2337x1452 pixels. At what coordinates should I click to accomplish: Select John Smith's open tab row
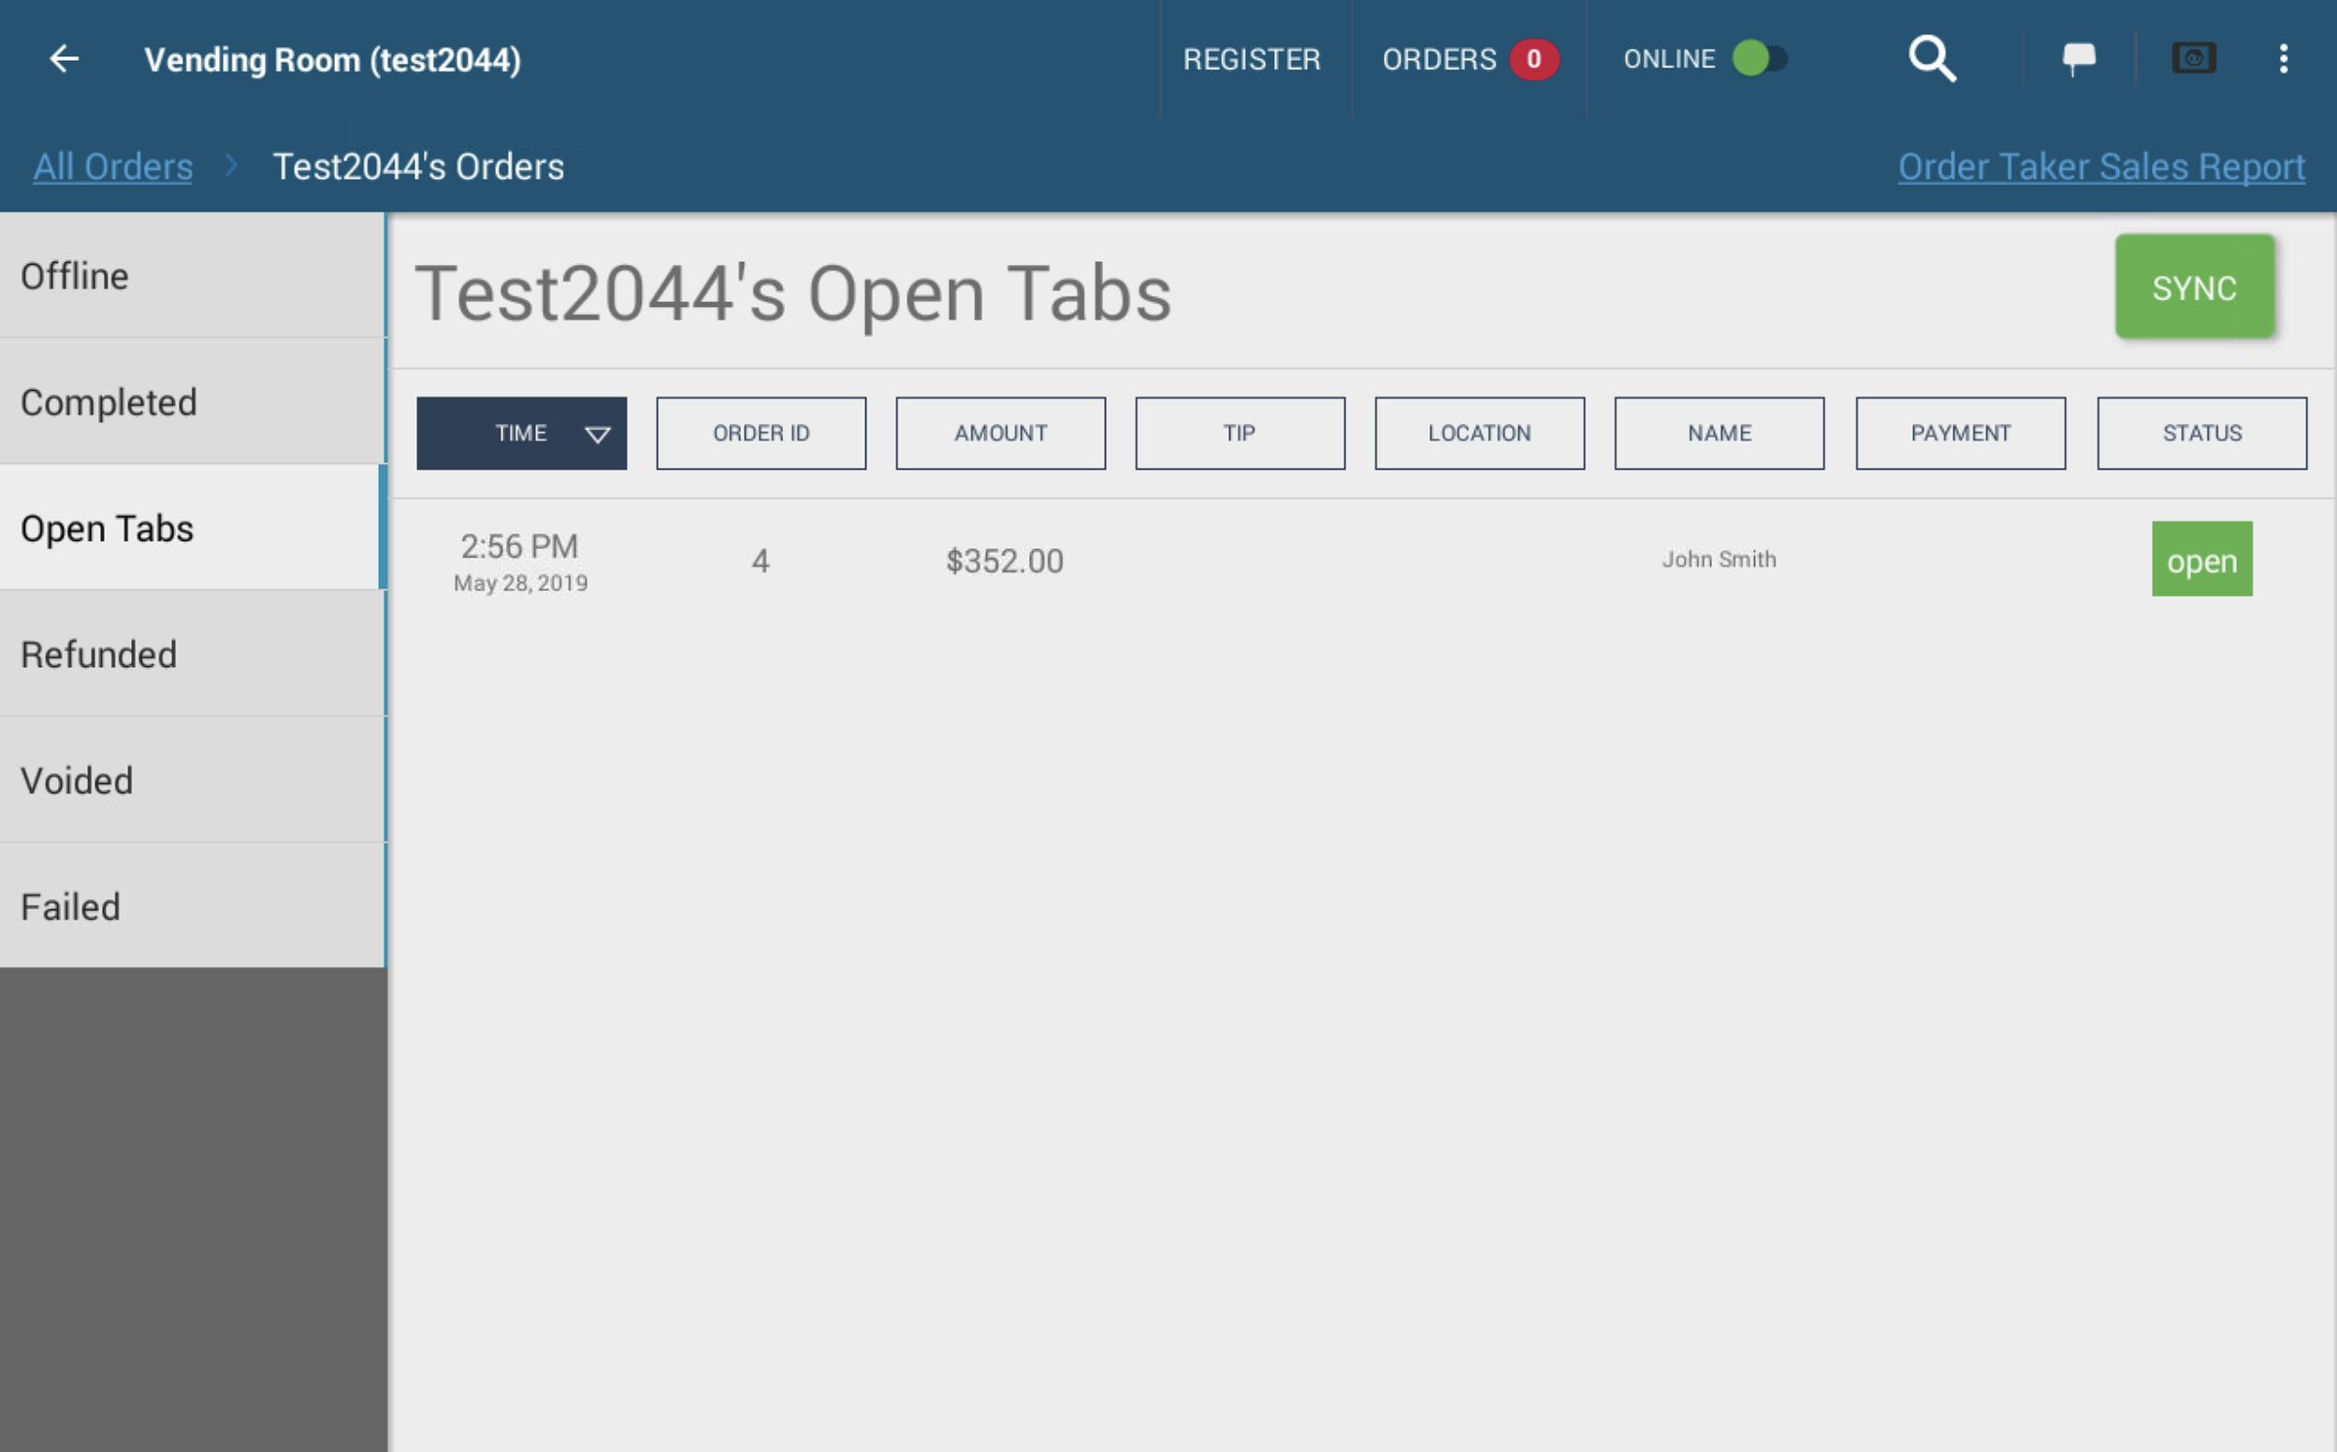pyautogui.click(x=1361, y=560)
